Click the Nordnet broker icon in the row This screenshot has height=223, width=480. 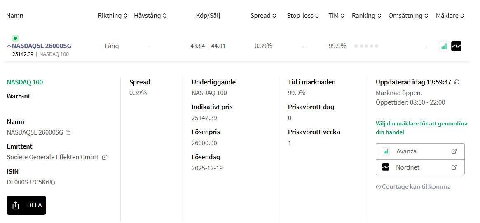point(456,46)
